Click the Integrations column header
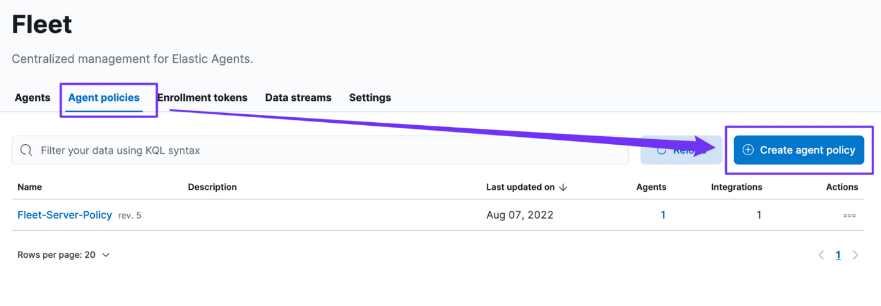The height and width of the screenshot is (306, 881). (x=737, y=187)
